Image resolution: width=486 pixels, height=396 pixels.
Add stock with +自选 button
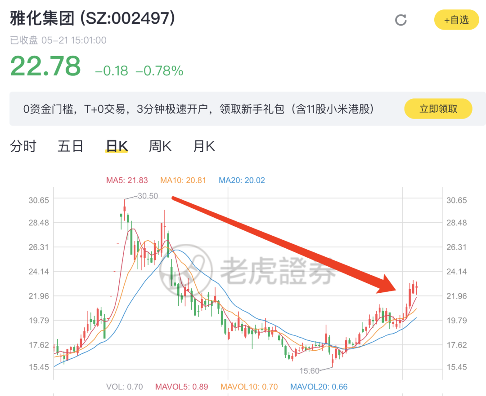pos(457,20)
